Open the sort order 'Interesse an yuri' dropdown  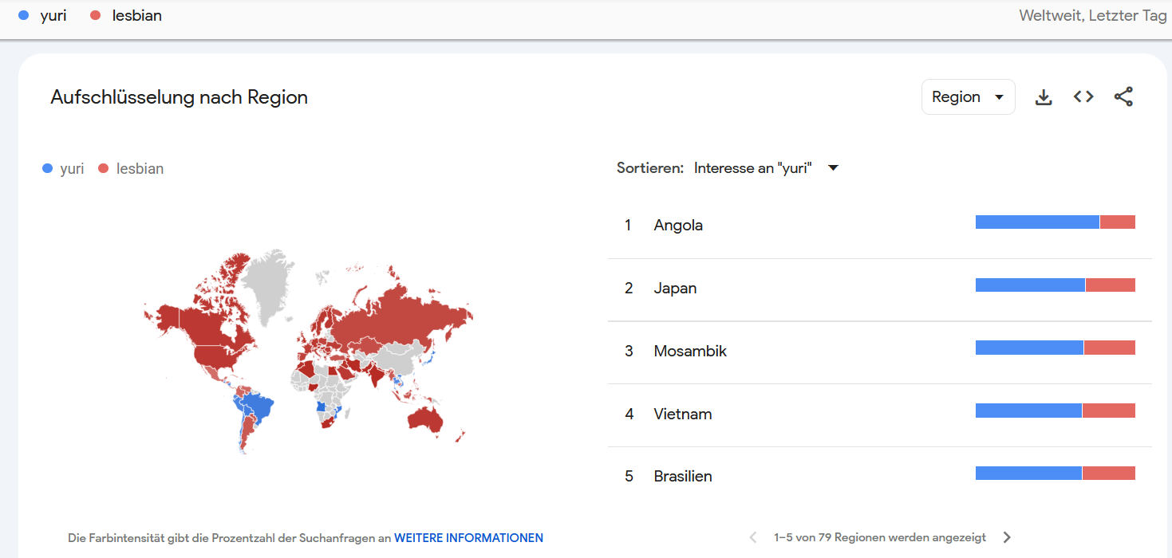pyautogui.click(x=766, y=168)
